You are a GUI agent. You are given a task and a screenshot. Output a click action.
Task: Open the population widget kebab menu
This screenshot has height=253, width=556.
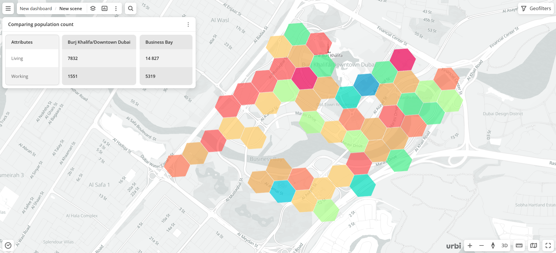(x=188, y=25)
